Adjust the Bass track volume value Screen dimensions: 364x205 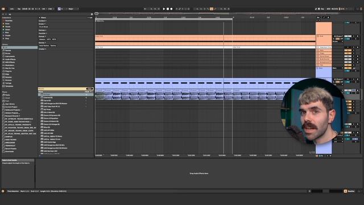coord(348,71)
